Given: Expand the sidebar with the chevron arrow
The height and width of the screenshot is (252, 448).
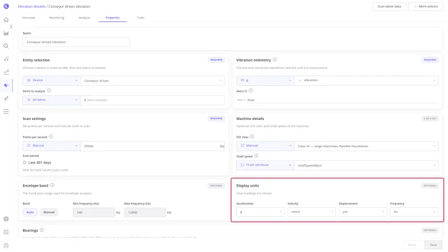Looking at the screenshot, I should pos(11,26).
